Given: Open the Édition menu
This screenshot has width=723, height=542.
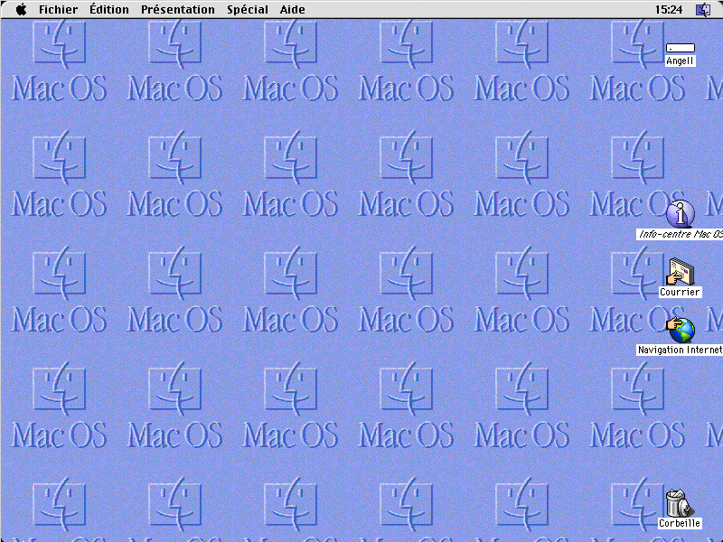Looking at the screenshot, I should (109, 9).
